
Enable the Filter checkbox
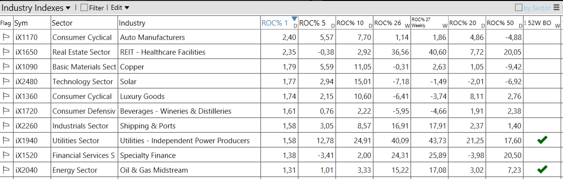[84, 8]
